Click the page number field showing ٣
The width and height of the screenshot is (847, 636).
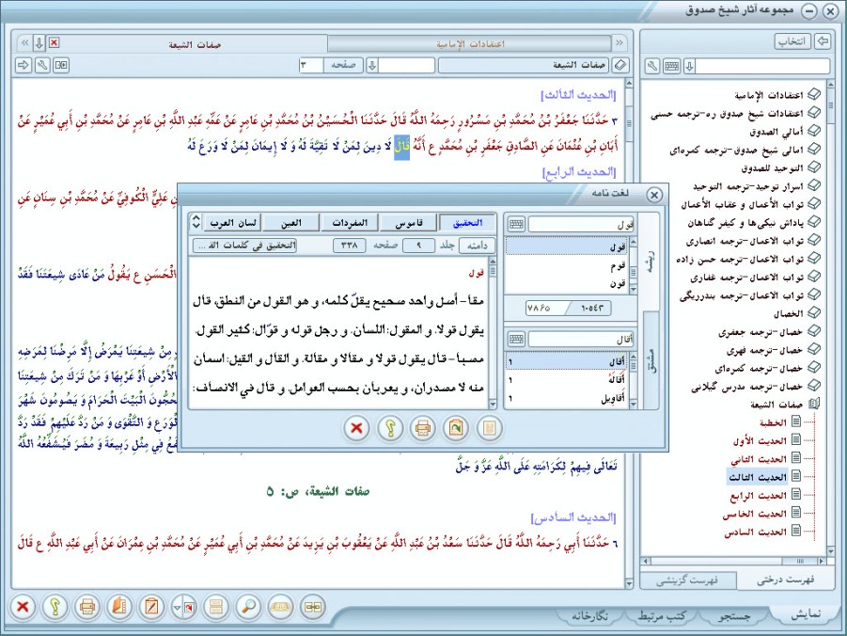[310, 66]
